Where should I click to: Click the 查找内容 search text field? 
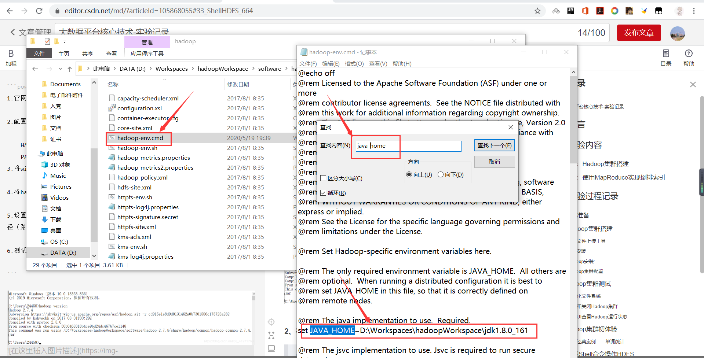(x=408, y=146)
